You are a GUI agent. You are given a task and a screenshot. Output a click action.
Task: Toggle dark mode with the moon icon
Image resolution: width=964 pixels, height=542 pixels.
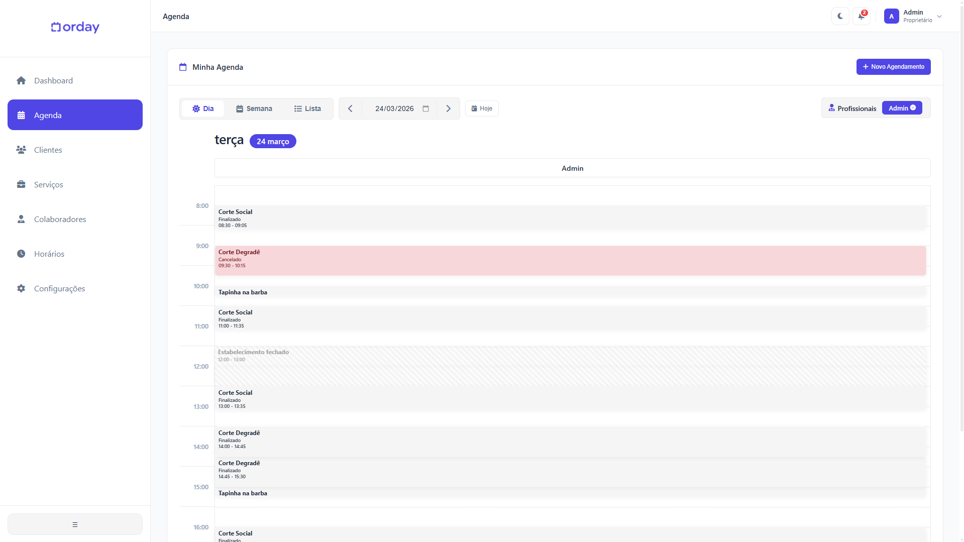[840, 16]
